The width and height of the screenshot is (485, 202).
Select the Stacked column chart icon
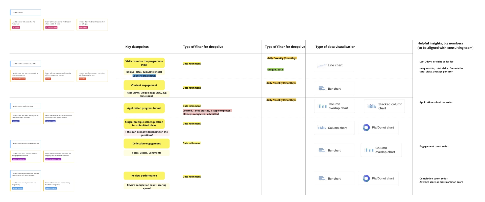372,106
